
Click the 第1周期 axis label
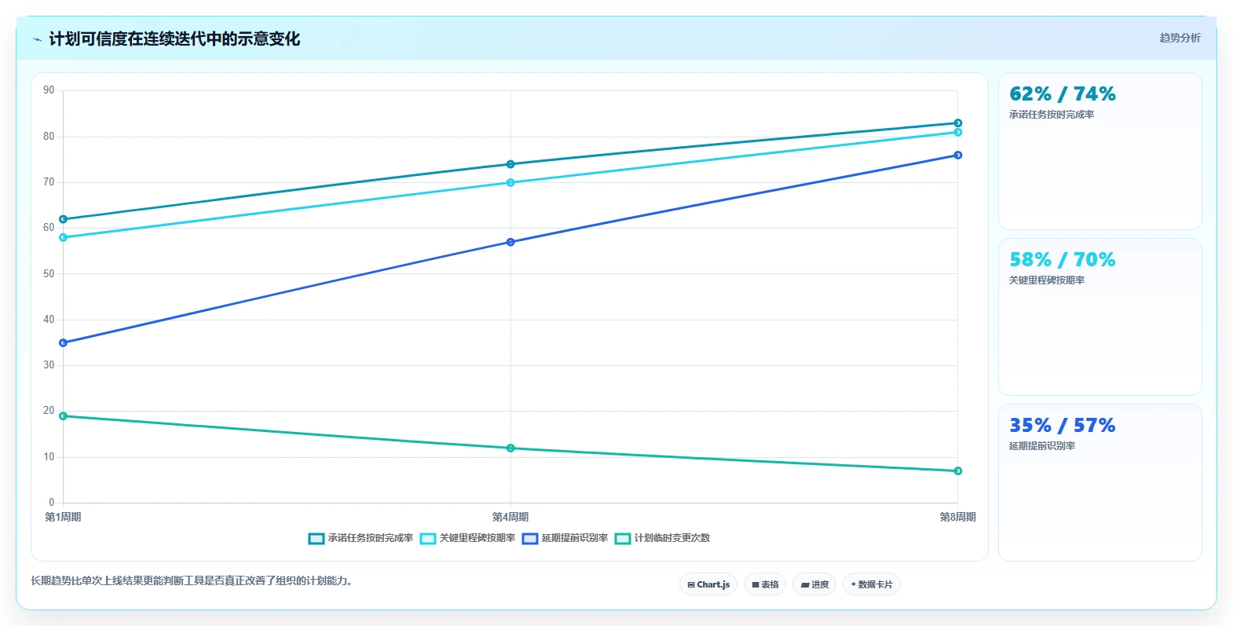click(63, 517)
